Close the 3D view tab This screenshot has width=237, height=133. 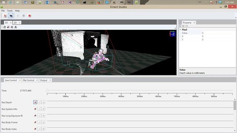pos(11,23)
